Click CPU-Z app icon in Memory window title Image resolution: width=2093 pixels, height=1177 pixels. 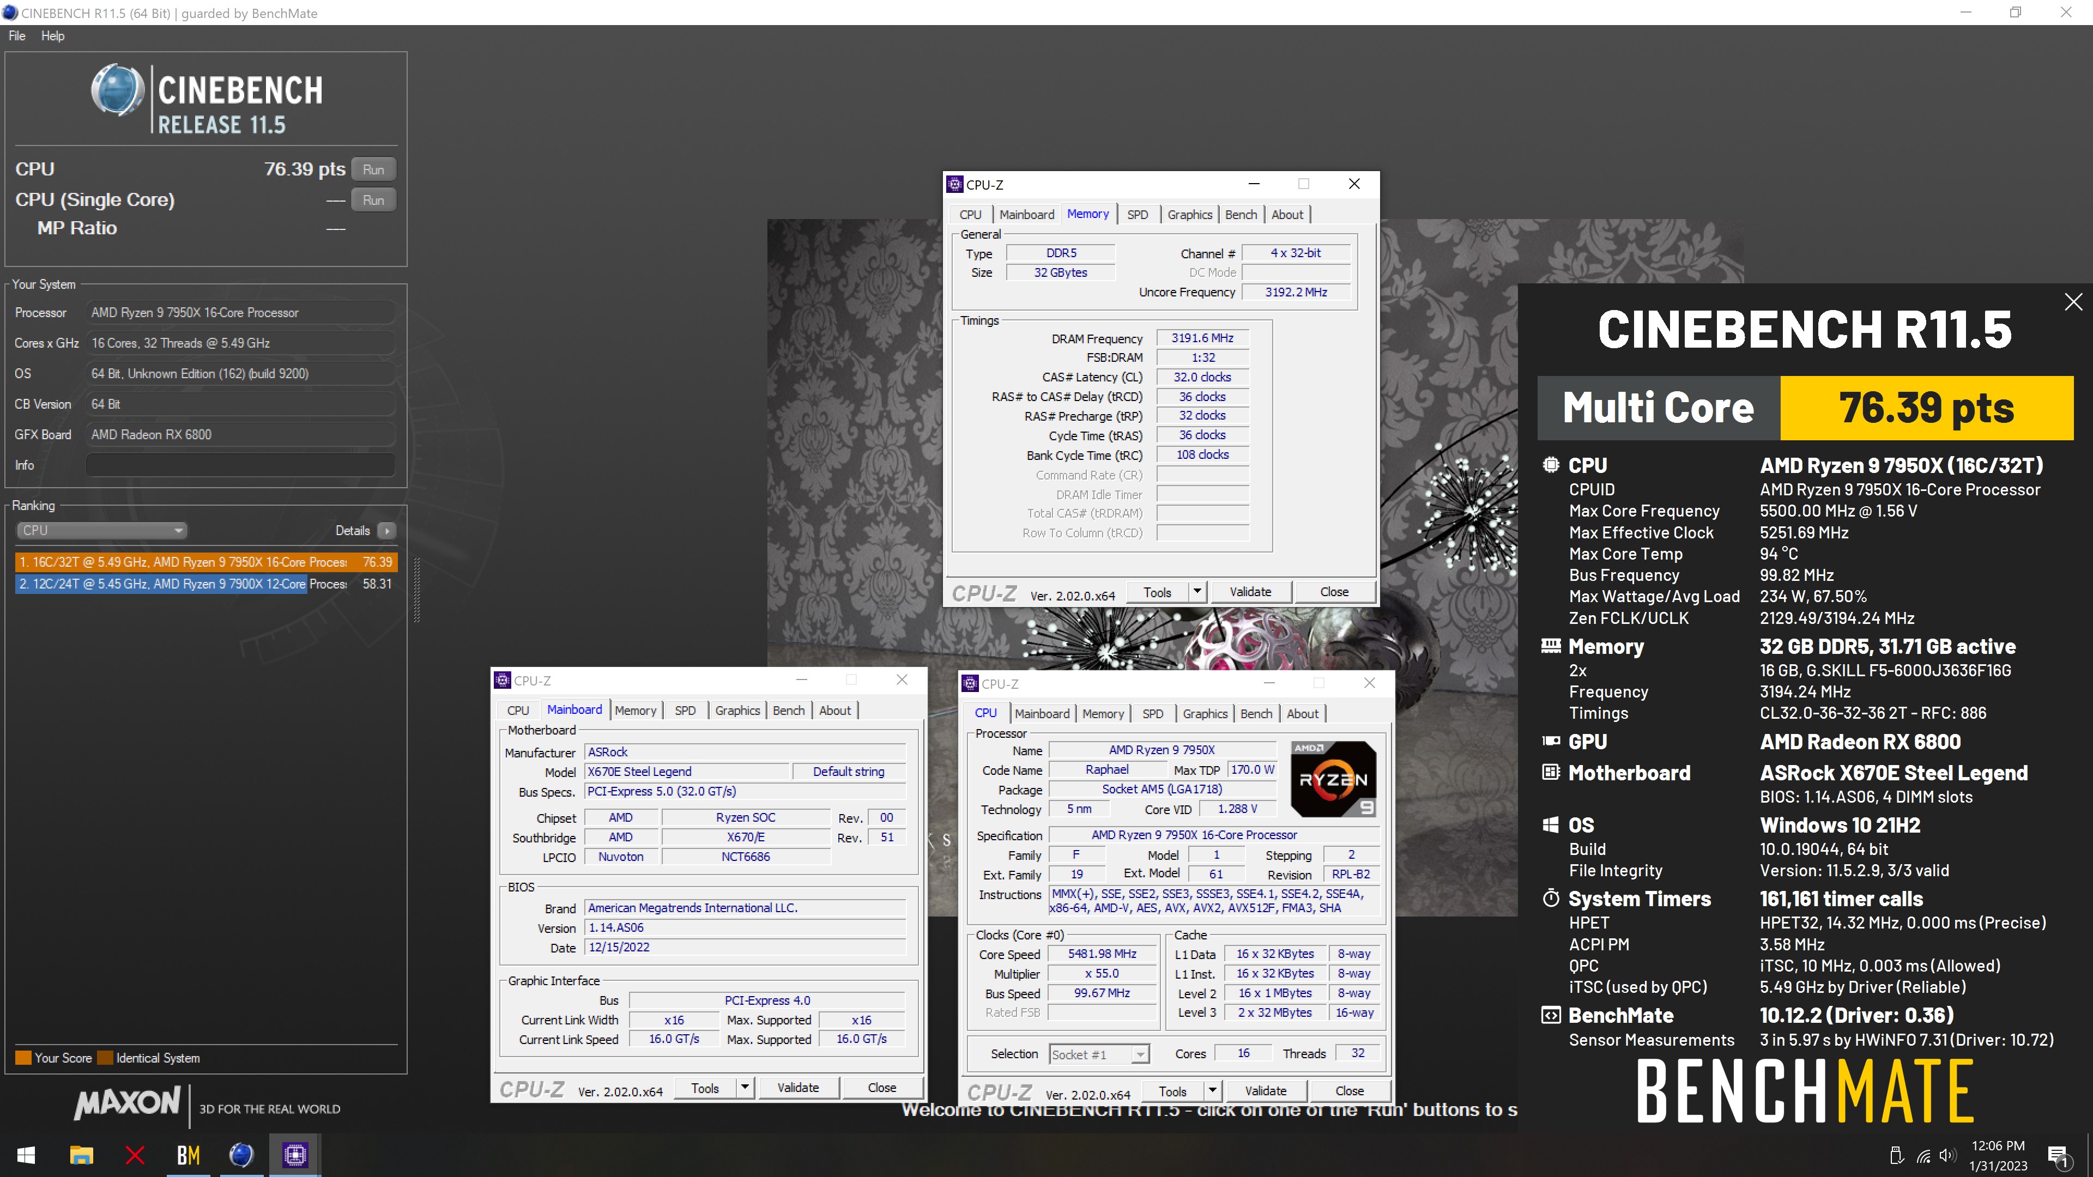pos(955,184)
